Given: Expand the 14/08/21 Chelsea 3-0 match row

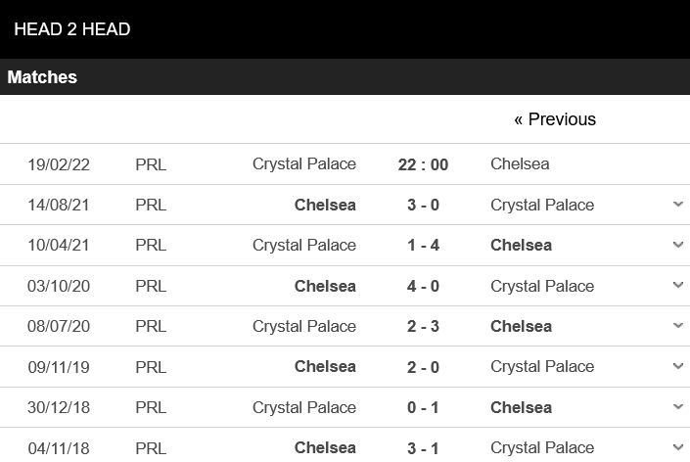Looking at the screenshot, I should click(677, 205).
